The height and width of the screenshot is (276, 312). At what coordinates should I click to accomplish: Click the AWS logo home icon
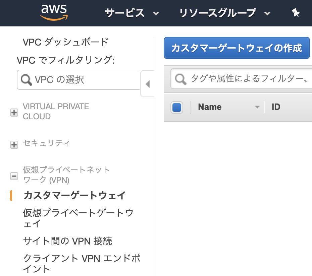(x=54, y=12)
